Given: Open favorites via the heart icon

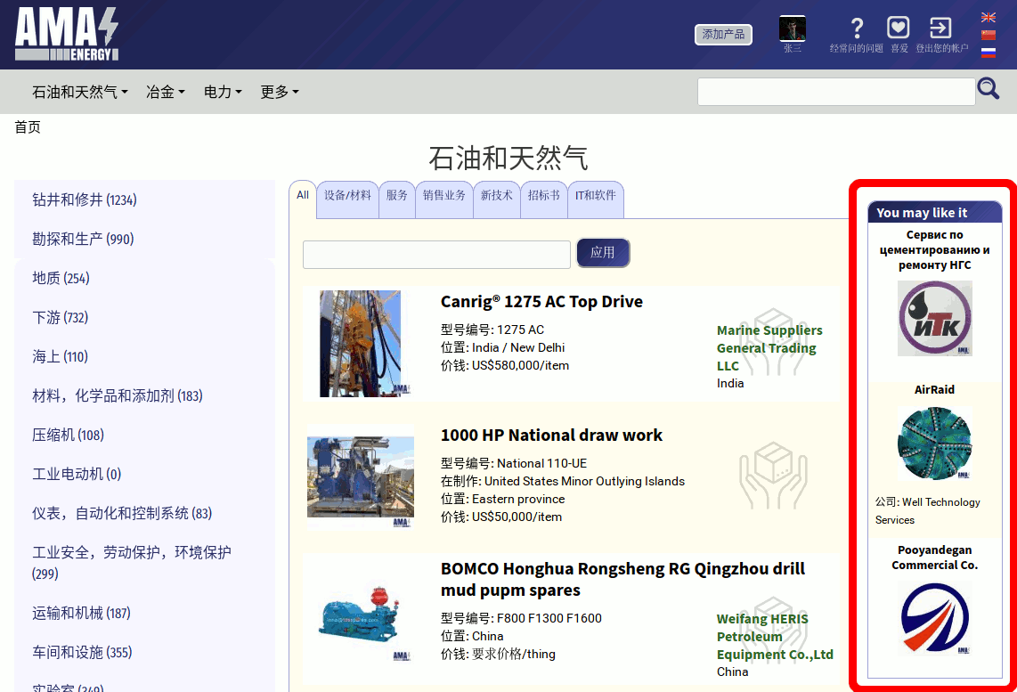Looking at the screenshot, I should coord(899,28).
